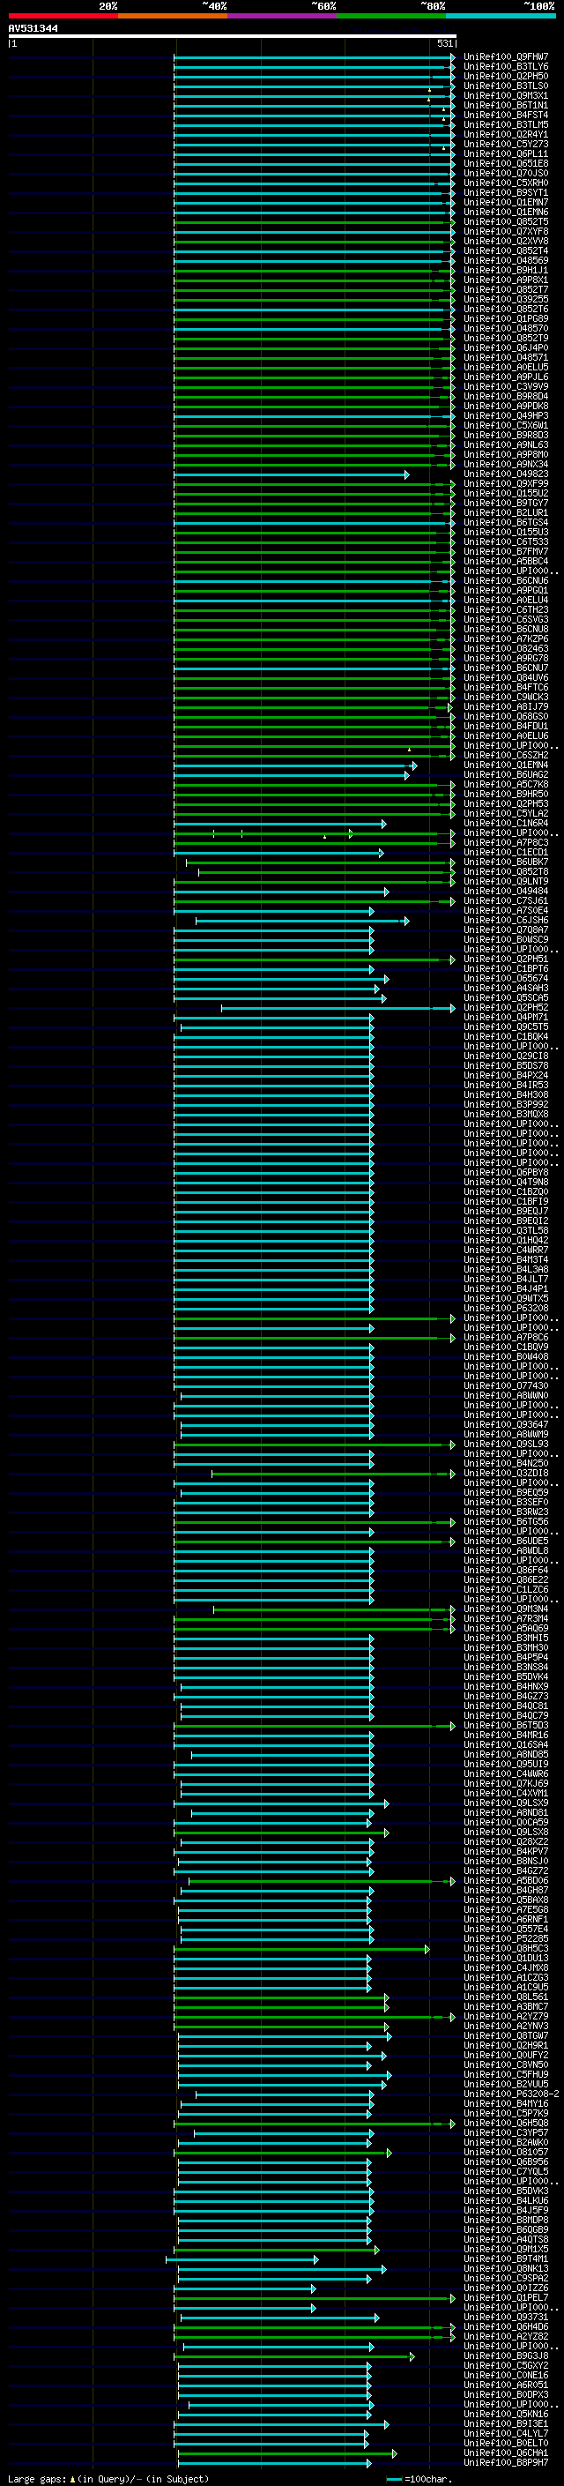Screen dimensions: 564x2486
Task: Select hit label UniRef100_Q4PM71
Action: click(506, 1017)
